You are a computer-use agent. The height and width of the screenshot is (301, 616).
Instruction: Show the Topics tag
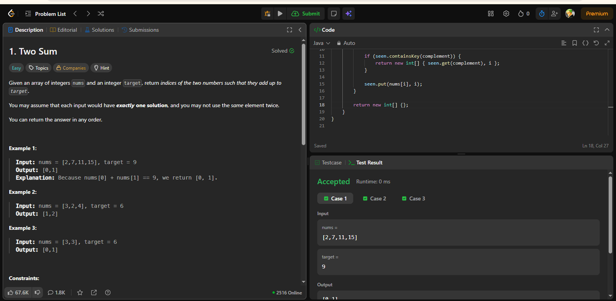pyautogui.click(x=38, y=68)
